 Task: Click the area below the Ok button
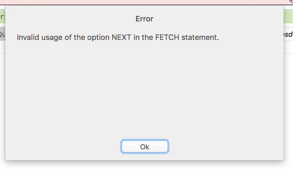[x=144, y=158]
